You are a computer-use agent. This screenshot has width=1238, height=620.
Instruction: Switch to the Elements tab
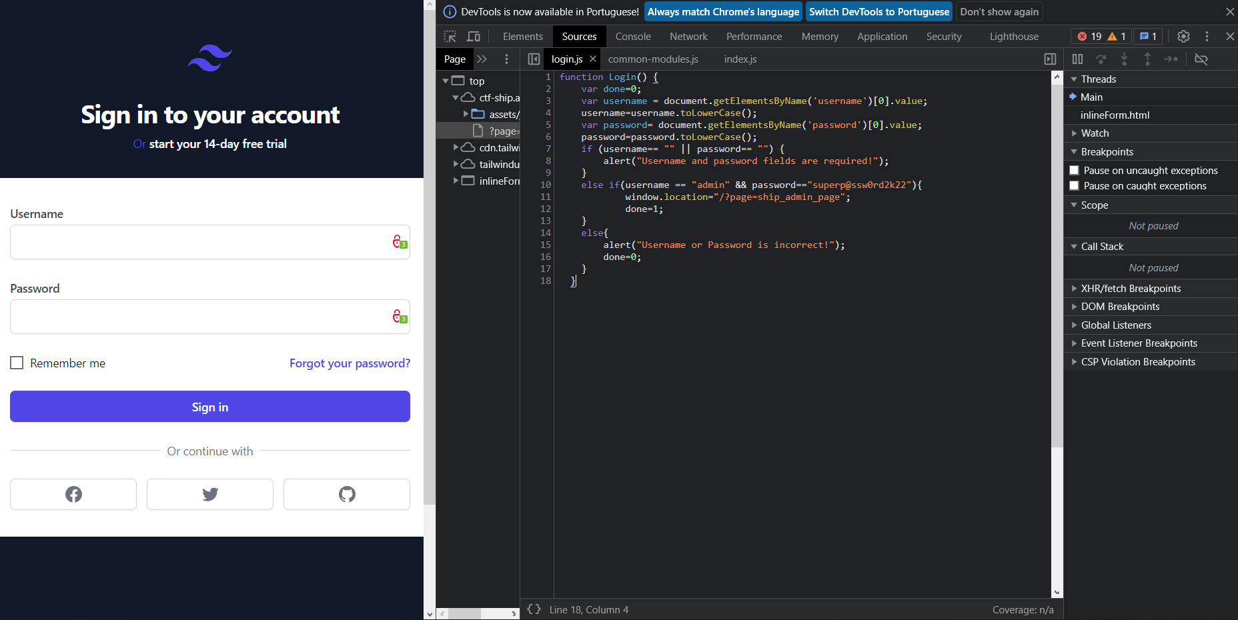[x=523, y=37]
